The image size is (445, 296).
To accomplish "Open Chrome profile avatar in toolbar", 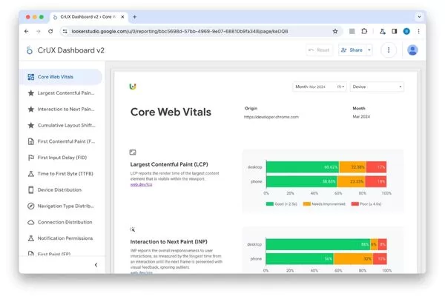I will (x=406, y=31).
